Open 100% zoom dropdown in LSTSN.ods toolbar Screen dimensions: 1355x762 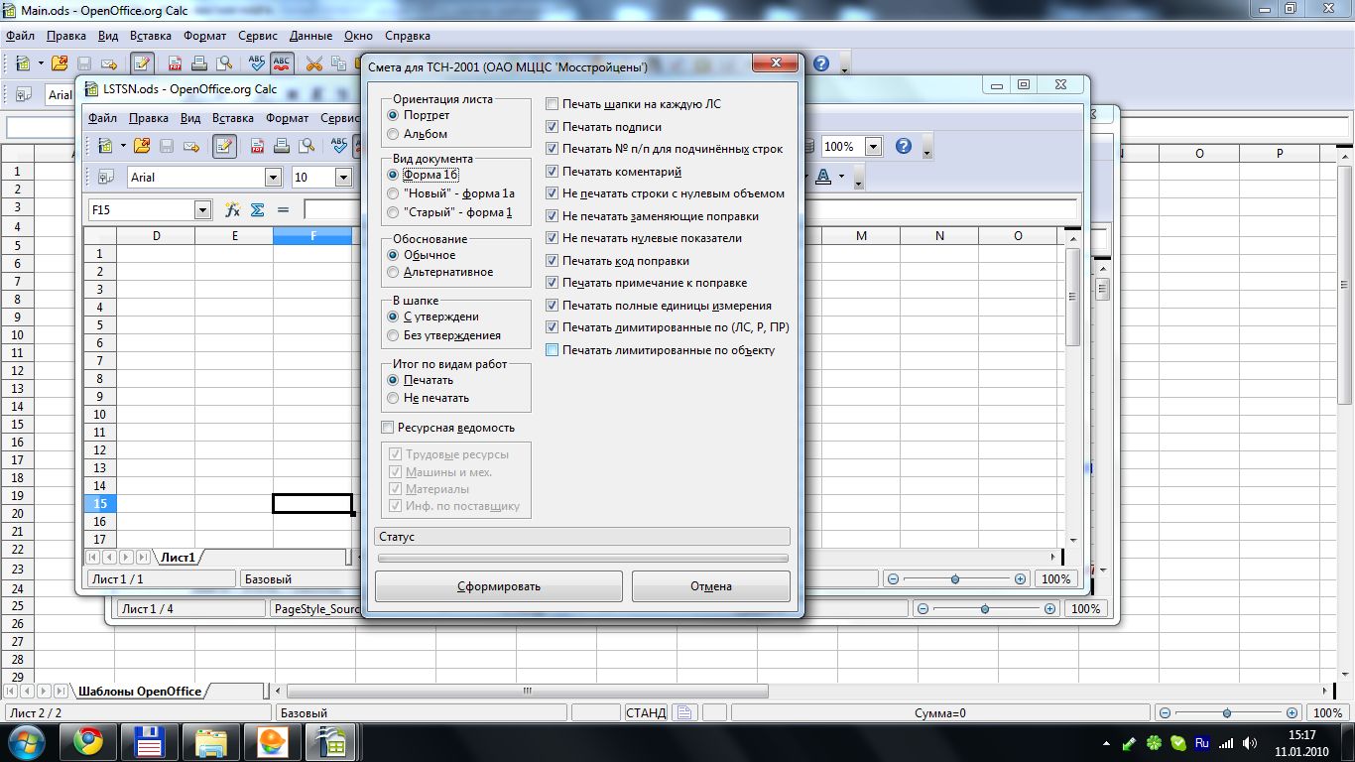tap(873, 146)
